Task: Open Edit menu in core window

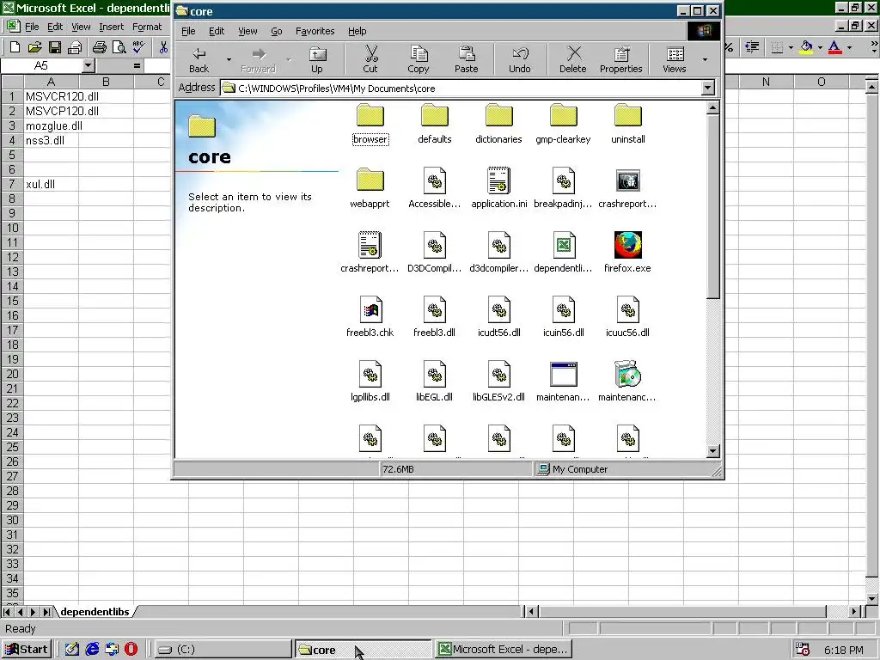Action: [217, 32]
